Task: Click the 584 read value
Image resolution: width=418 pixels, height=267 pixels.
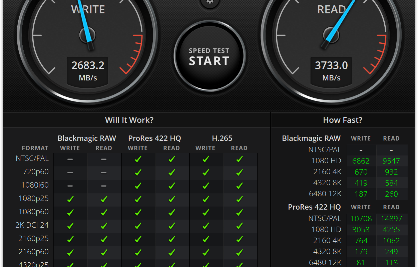Action: coord(391,183)
